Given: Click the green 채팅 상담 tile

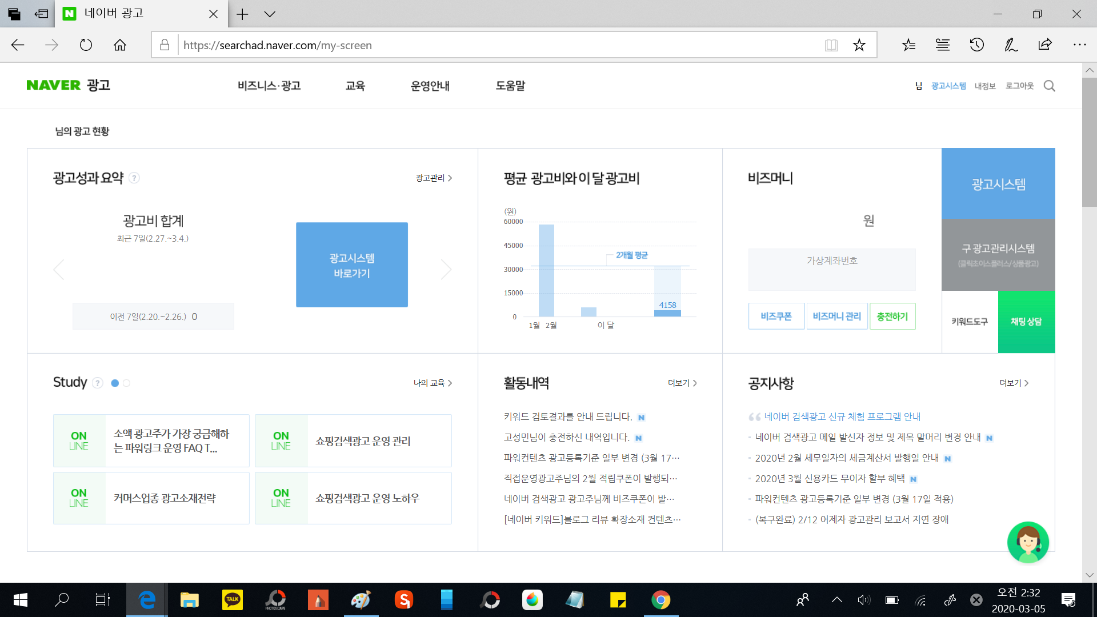Looking at the screenshot, I should (x=1027, y=322).
